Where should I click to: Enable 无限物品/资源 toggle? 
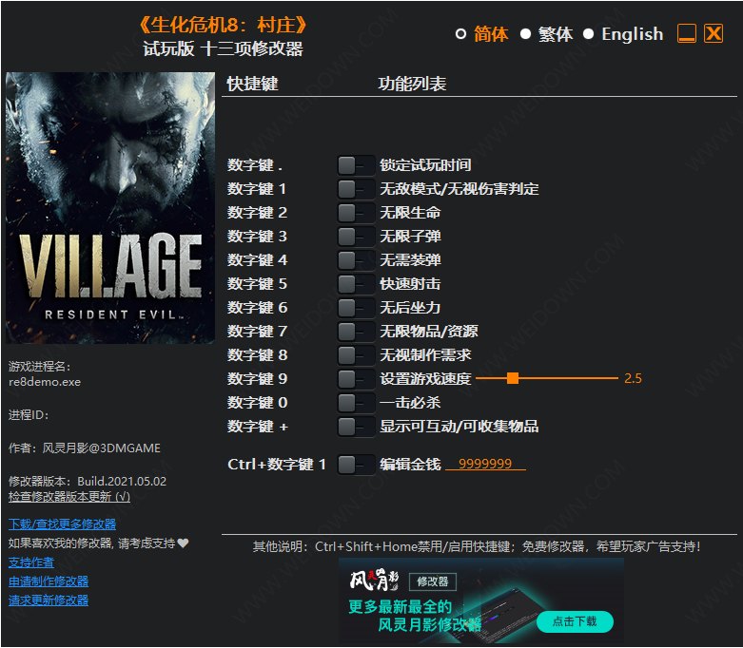356,332
